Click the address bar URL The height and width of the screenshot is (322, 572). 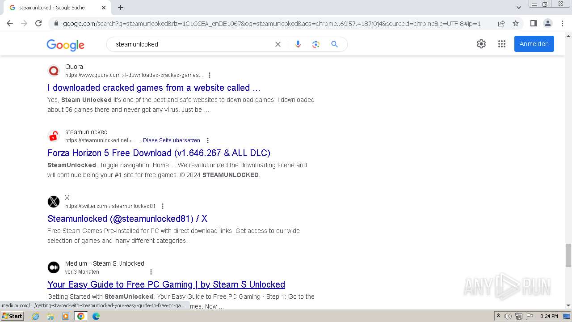272,24
